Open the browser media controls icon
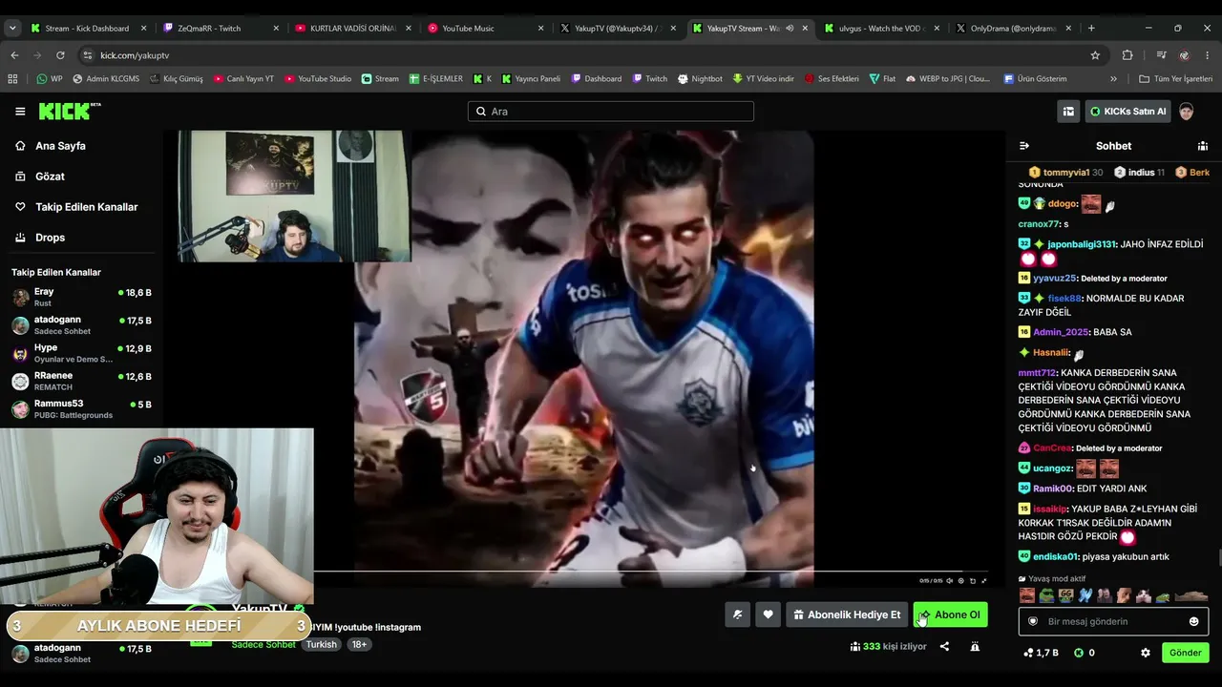The image size is (1222, 687). [x=1161, y=55]
